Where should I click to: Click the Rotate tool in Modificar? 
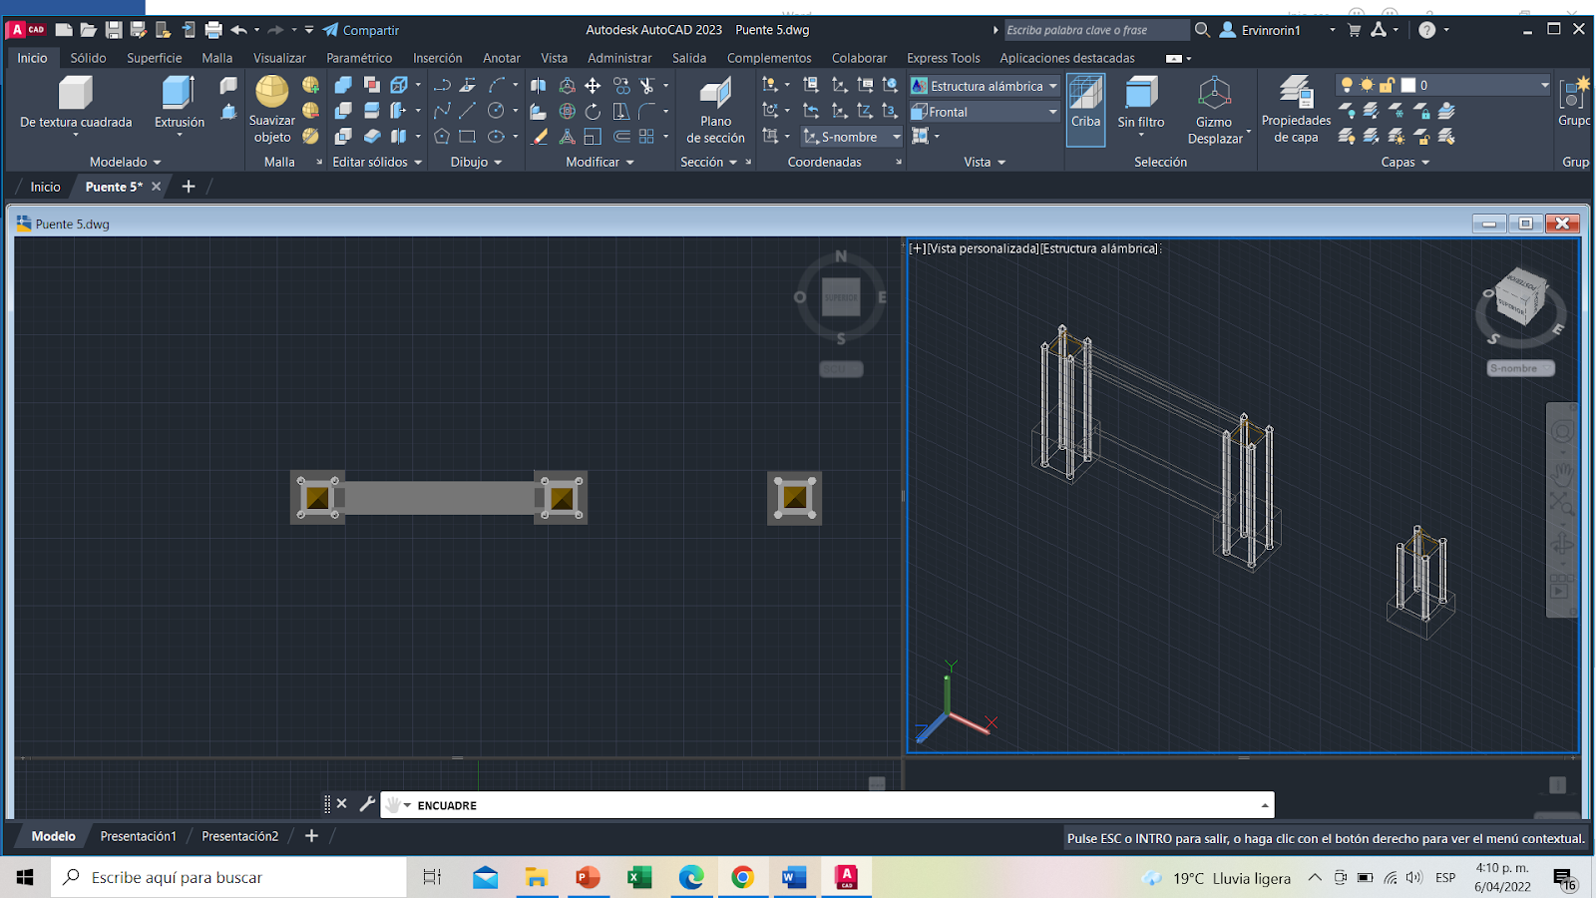tap(593, 111)
